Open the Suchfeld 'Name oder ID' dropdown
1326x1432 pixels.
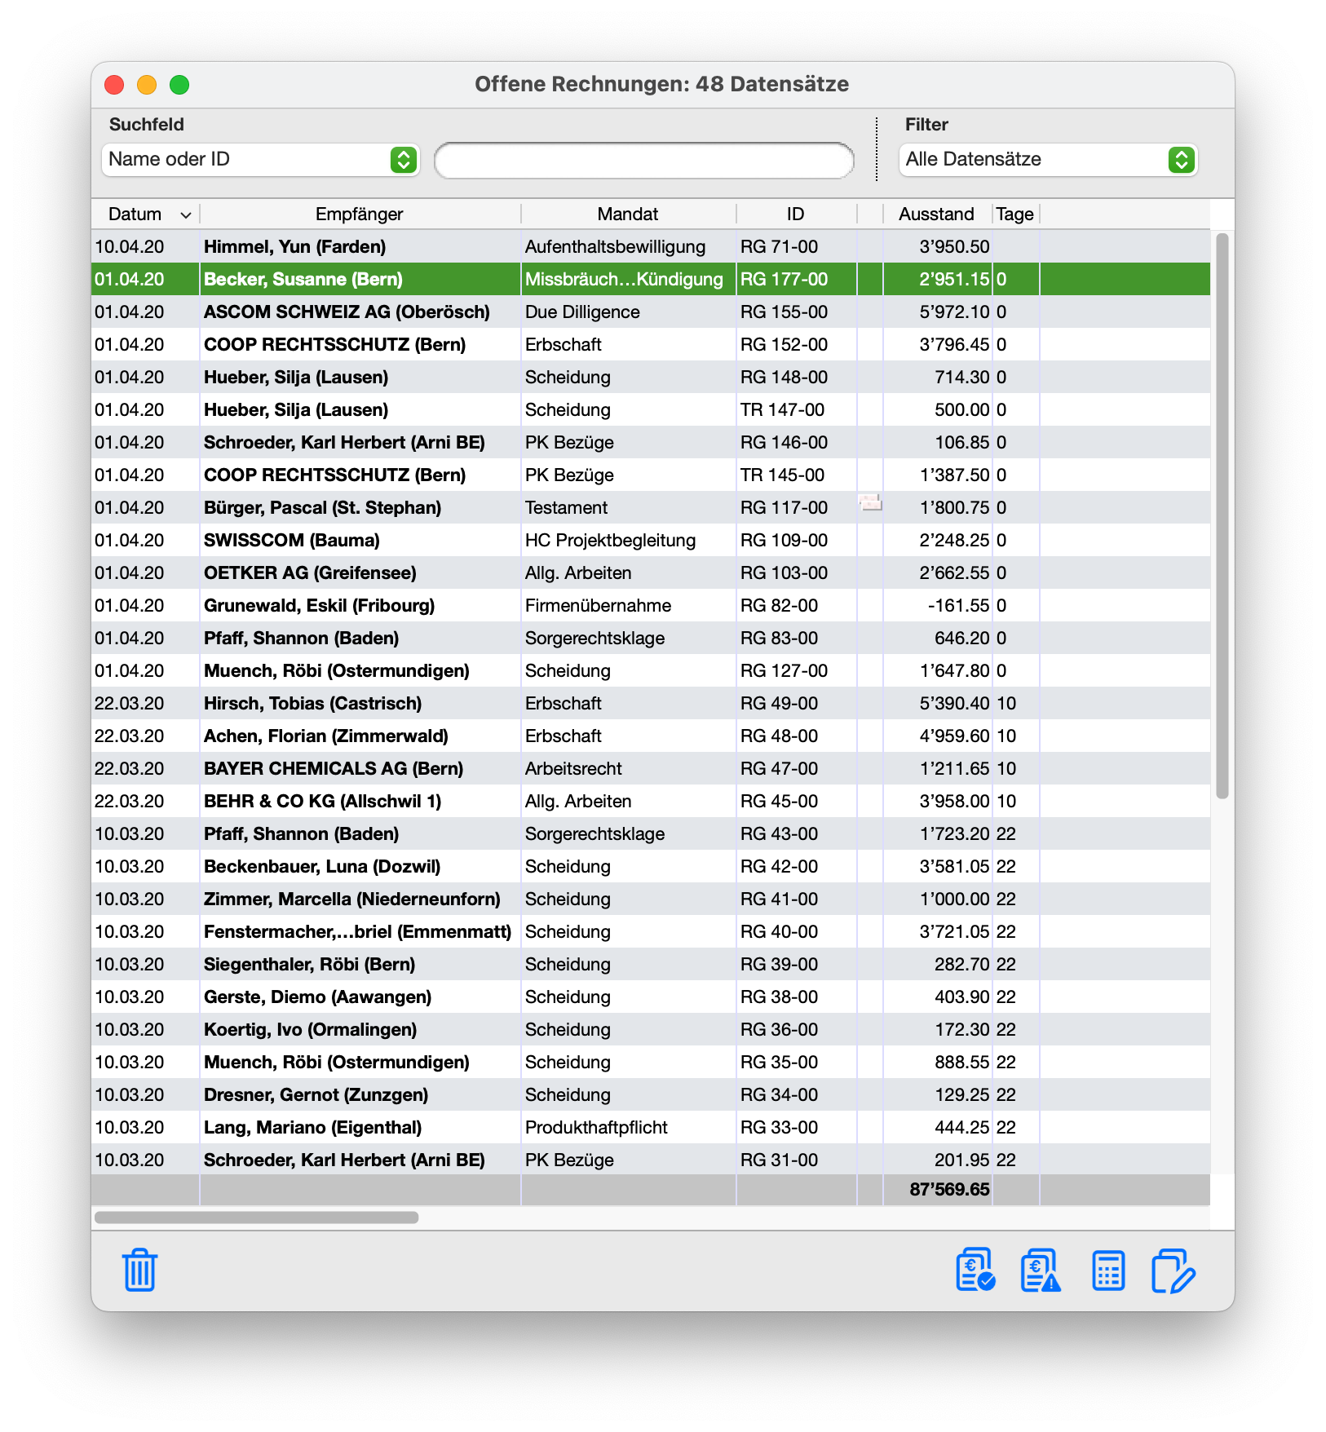[x=260, y=160]
